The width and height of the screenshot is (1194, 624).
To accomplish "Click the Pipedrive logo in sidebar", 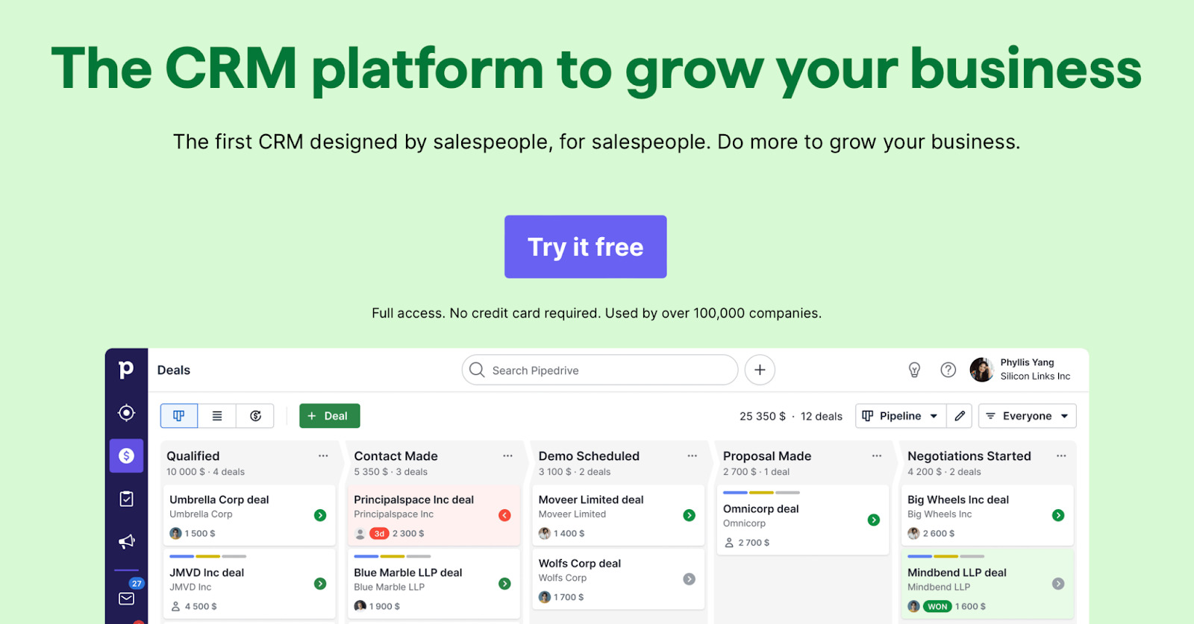I will [126, 370].
